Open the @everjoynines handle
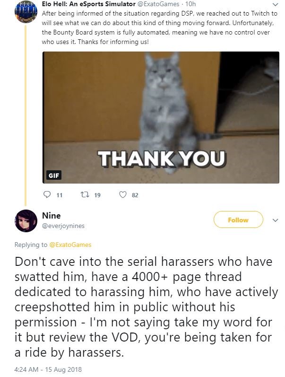The image size is (285, 377). tap(63, 226)
